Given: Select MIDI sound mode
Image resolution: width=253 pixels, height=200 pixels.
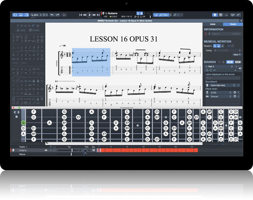Looking at the screenshot, I should tap(238, 62).
